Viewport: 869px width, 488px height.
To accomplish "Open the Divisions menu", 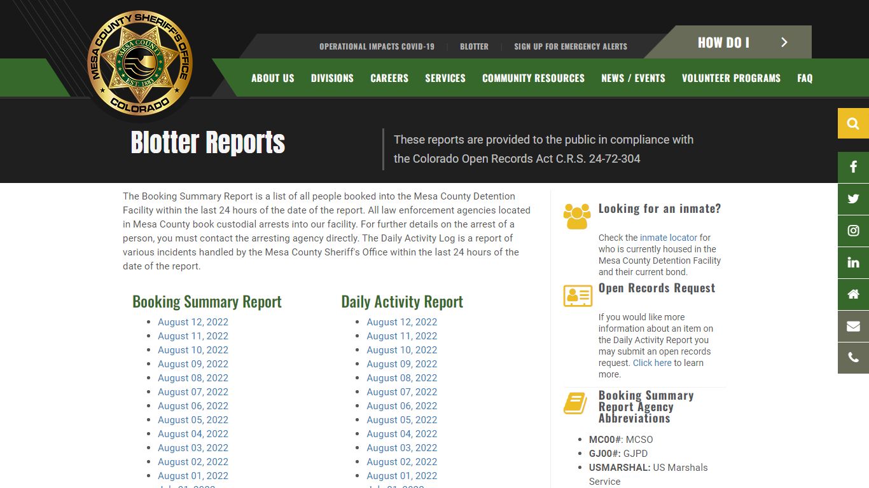I will point(332,78).
